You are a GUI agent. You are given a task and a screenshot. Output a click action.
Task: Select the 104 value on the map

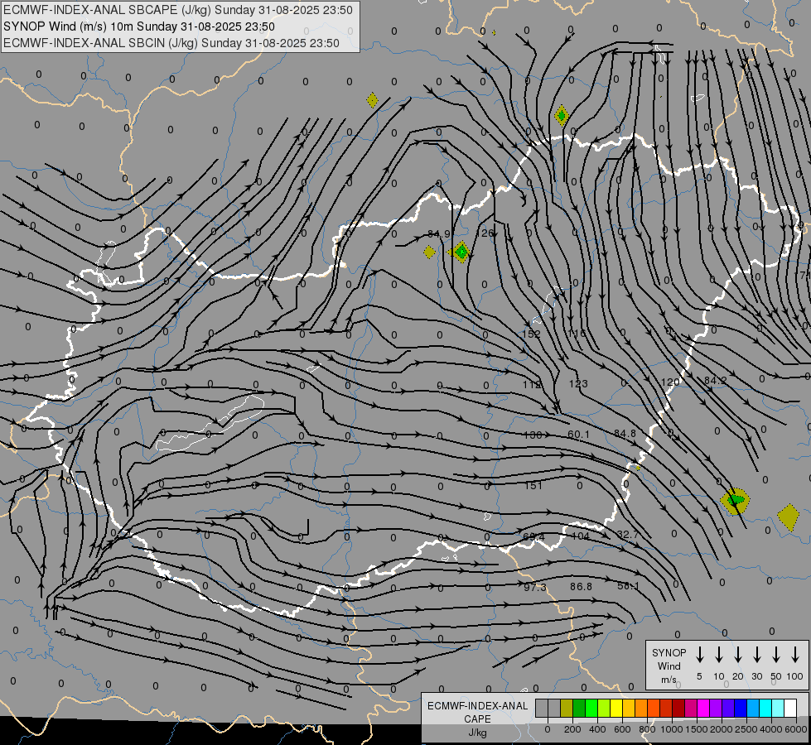[580, 536]
